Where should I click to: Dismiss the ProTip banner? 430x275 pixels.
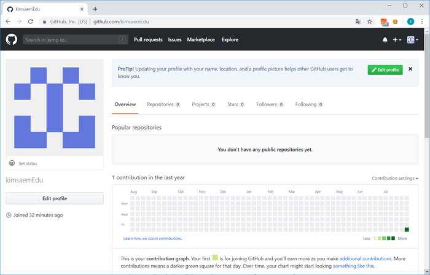pos(410,69)
